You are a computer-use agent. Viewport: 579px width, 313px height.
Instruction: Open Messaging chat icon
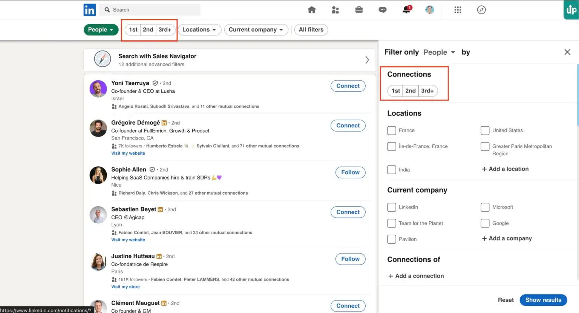click(383, 10)
